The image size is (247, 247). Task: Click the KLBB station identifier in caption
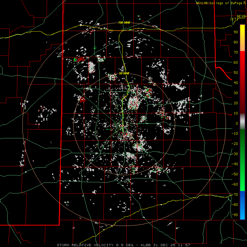pyautogui.click(x=146, y=245)
